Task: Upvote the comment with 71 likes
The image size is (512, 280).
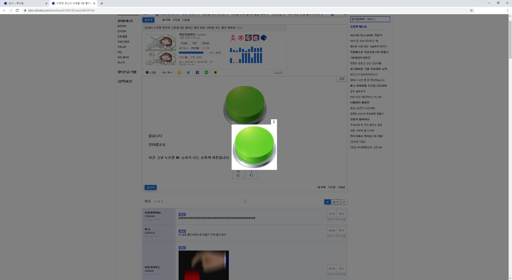Action: 332,214
